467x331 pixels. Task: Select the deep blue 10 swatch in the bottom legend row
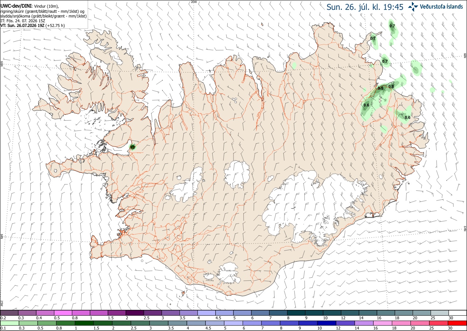(x=326, y=323)
